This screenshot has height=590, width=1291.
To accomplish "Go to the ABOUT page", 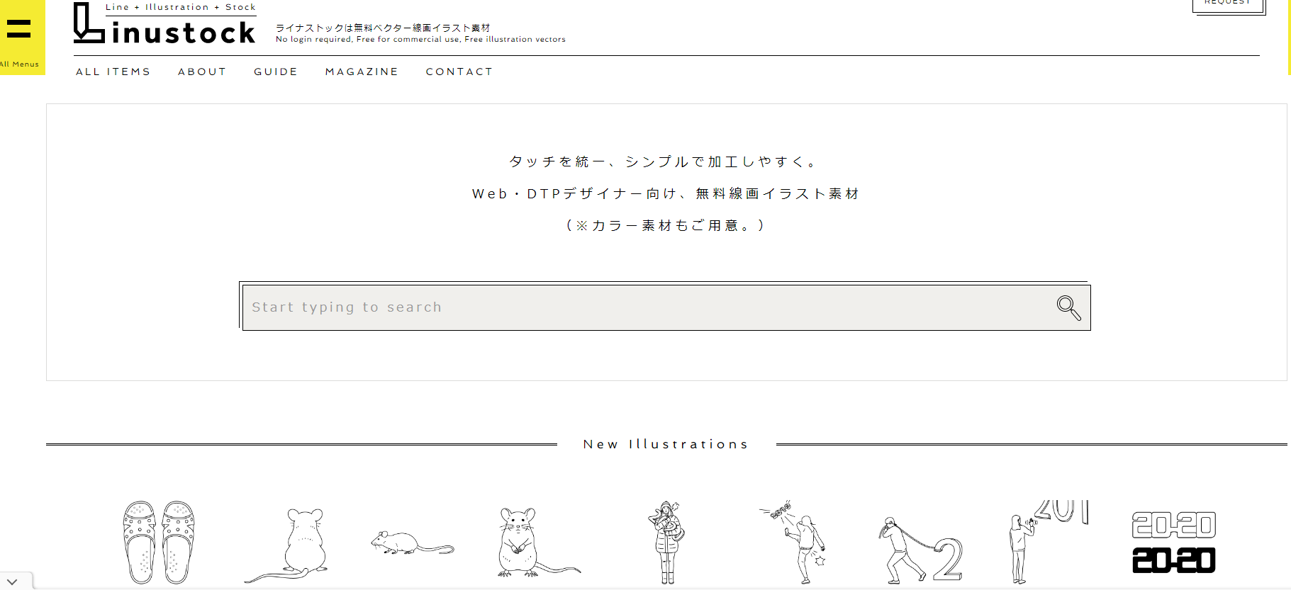I will tap(202, 72).
